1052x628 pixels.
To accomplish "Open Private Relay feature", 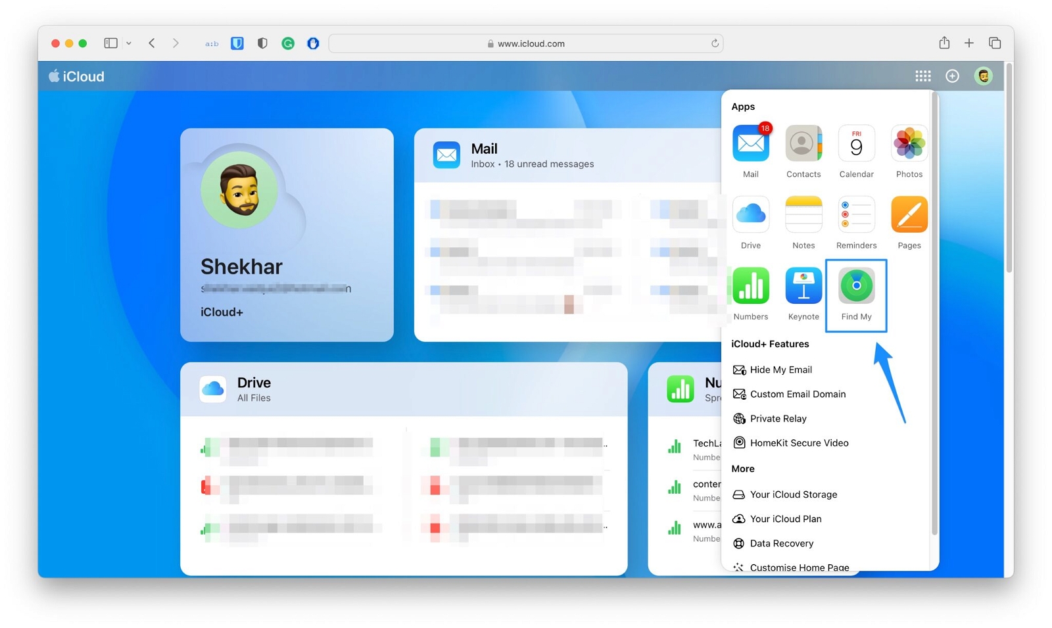I will [x=769, y=418].
